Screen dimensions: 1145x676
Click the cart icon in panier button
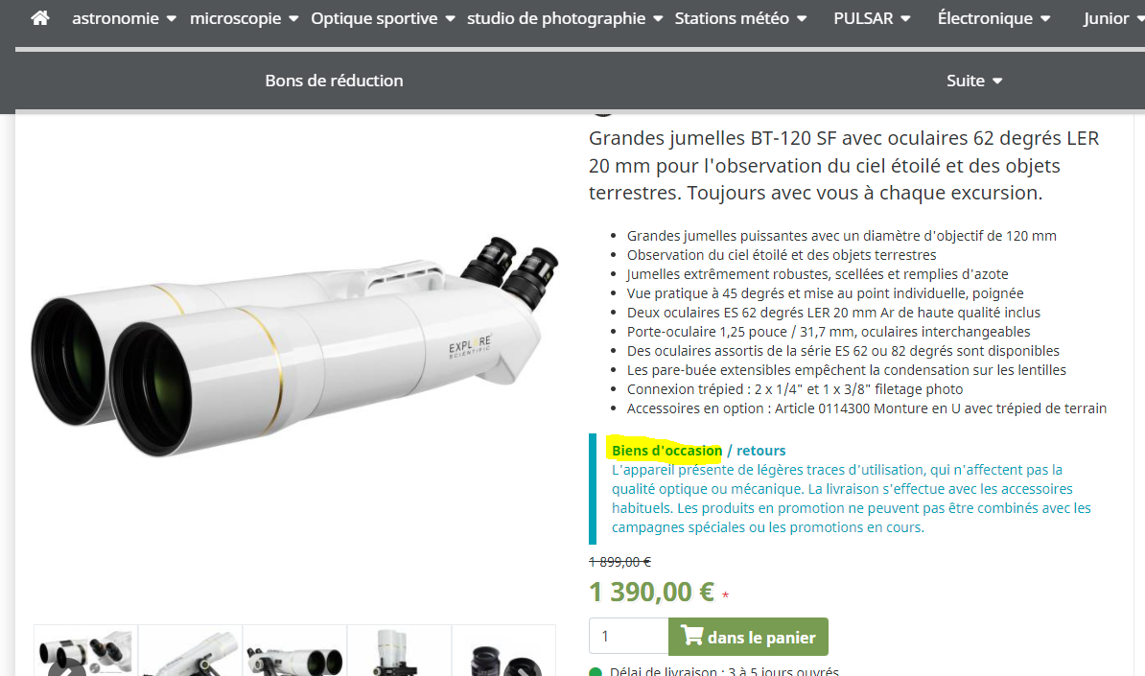[691, 635]
